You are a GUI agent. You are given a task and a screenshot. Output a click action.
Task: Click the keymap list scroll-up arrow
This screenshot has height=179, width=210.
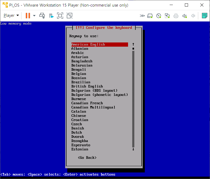point(133,44)
